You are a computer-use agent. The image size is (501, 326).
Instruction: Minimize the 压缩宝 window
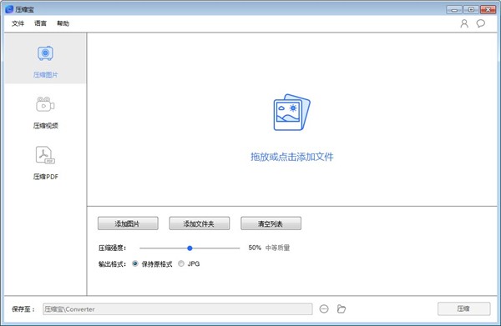(454, 9)
